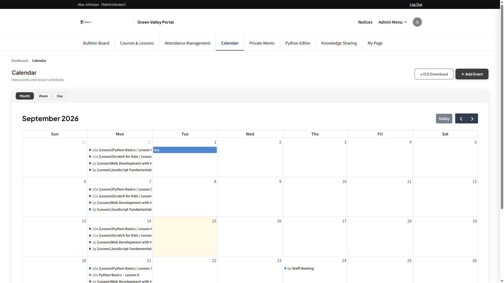
Task: Open the Notices link
Action: pyautogui.click(x=365, y=22)
